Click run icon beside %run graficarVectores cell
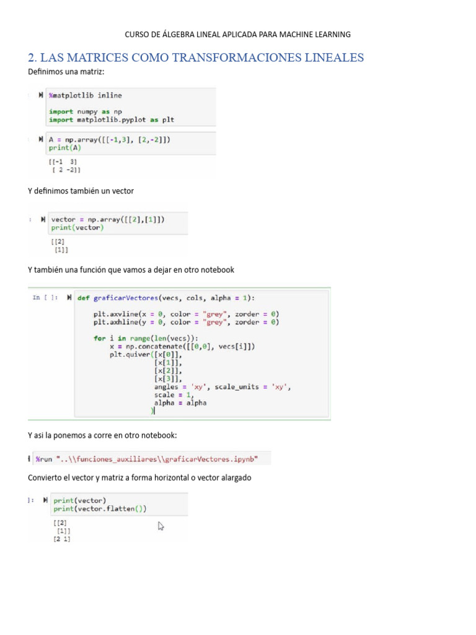This screenshot has height=635, width=476. [29, 459]
